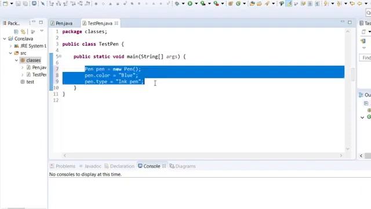Open the New Java Class dropdown arrow

click(245, 3)
